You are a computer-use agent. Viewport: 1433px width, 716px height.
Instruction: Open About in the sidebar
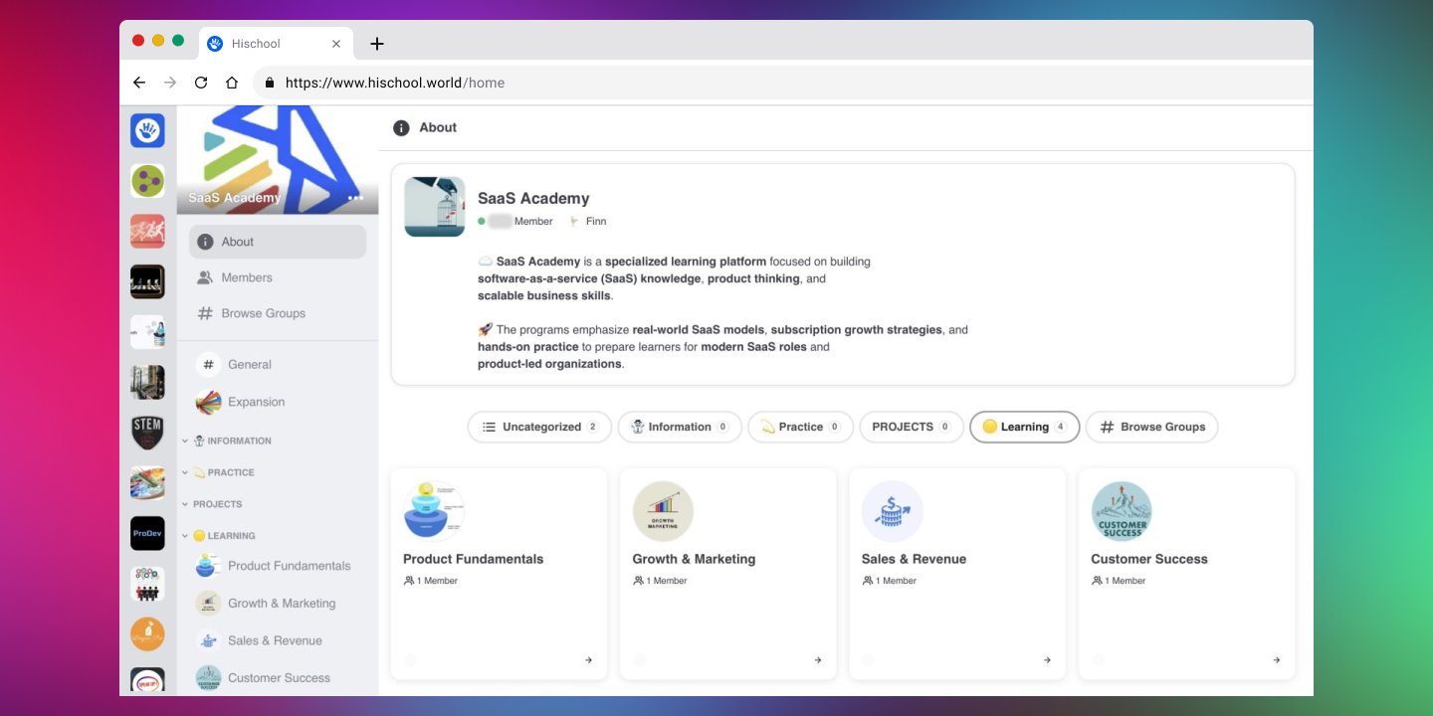(278, 242)
